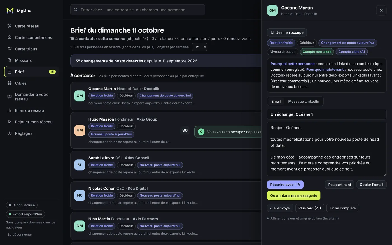Click the Missions magnifier icon
The width and height of the screenshot is (392, 245).
point(10,60)
